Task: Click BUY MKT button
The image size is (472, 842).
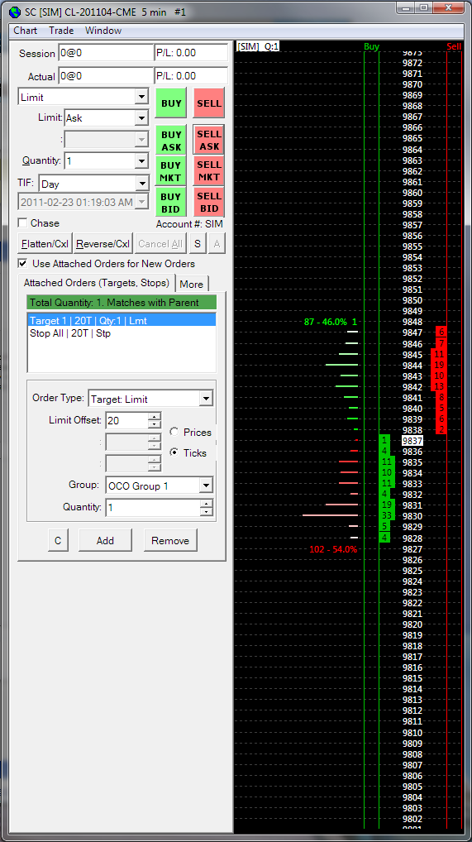Action: (x=171, y=171)
